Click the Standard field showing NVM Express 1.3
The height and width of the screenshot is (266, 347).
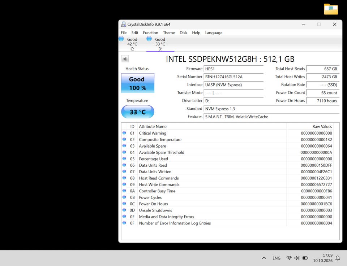(271, 109)
